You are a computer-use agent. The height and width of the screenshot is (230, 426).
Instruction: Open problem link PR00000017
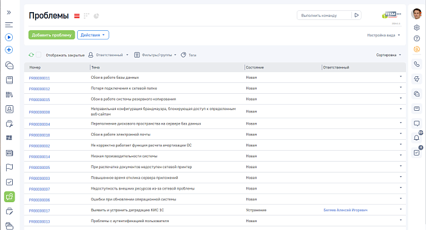[x=39, y=211]
